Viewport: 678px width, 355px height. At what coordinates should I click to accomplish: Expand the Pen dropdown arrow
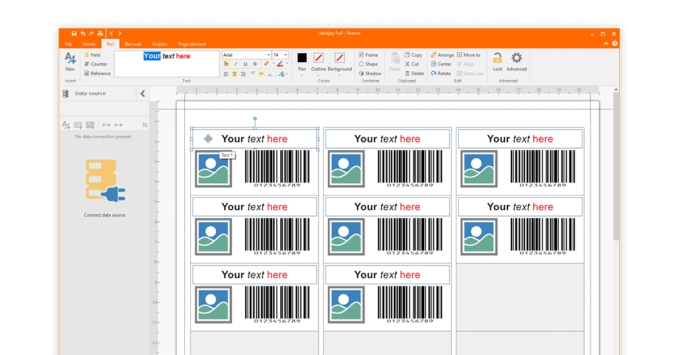click(302, 75)
